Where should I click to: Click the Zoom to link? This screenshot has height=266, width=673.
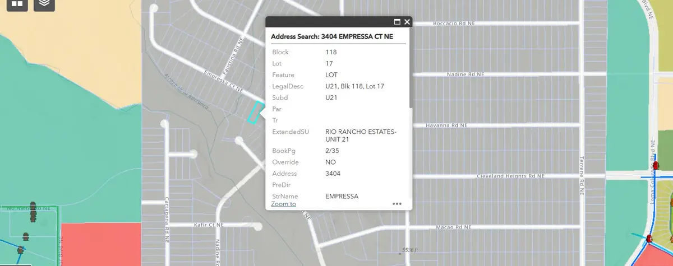coord(283,204)
